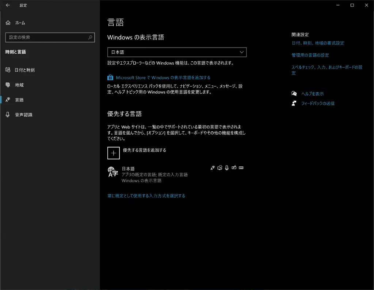Go to ホーム via the home icon

click(x=8, y=23)
